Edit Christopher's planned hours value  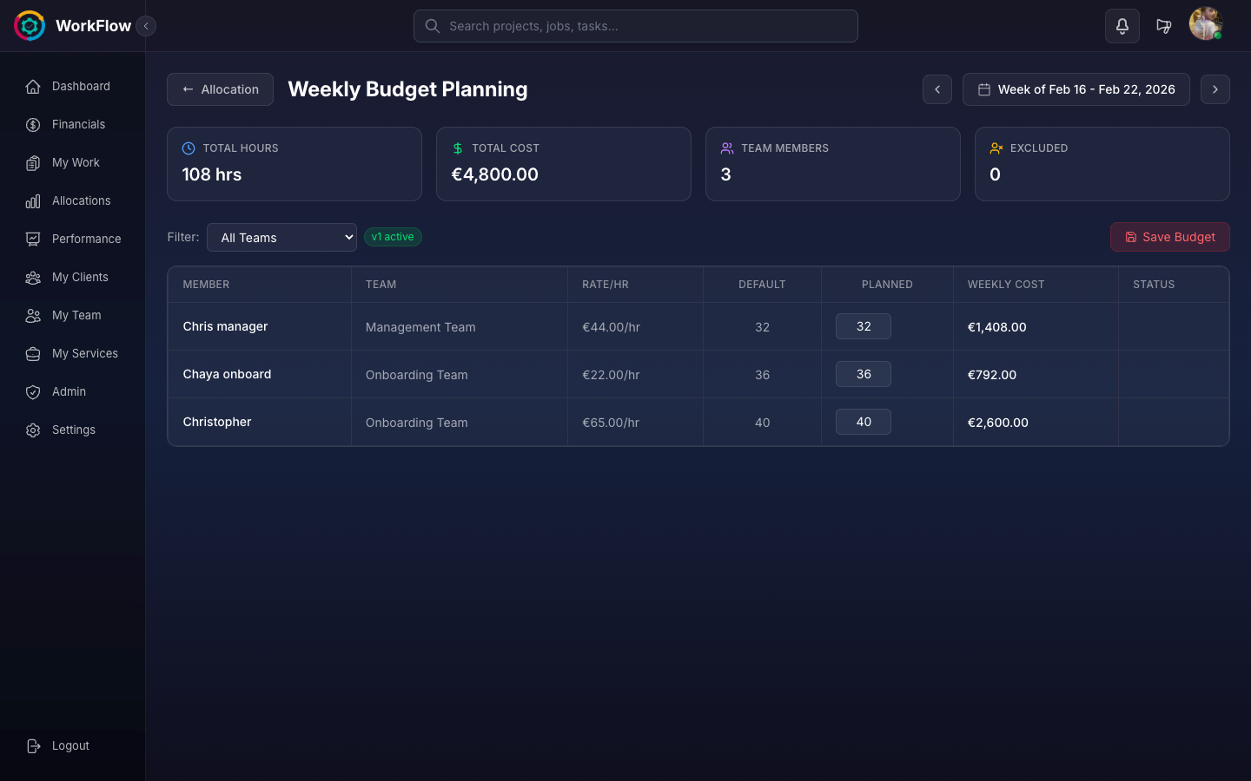(863, 422)
